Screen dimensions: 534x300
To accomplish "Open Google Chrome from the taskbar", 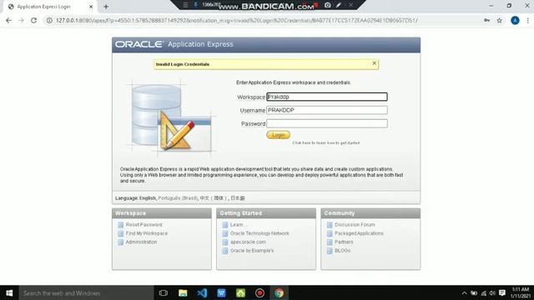I will (280, 292).
